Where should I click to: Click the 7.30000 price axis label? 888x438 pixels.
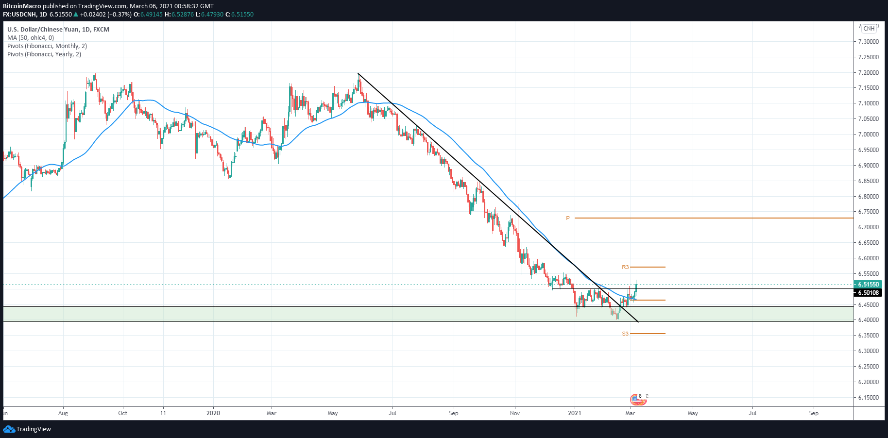click(869, 42)
